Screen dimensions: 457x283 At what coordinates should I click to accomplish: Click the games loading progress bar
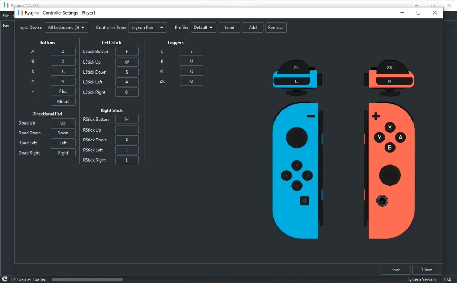87,279
